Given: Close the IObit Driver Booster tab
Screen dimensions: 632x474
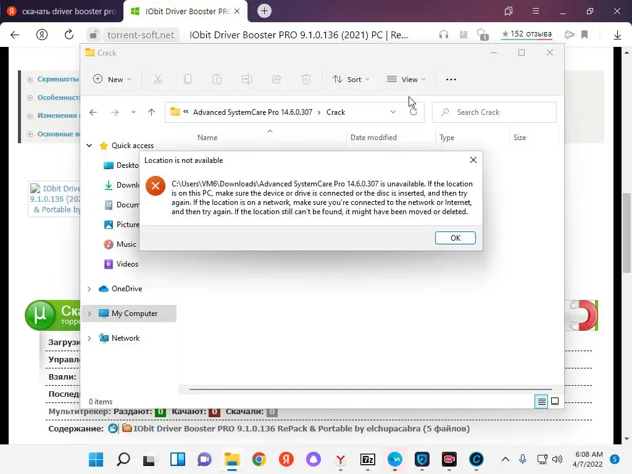Looking at the screenshot, I should pyautogui.click(x=237, y=11).
